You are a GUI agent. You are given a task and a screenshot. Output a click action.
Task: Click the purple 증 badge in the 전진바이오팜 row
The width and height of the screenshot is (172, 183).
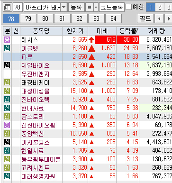pos(7,125)
